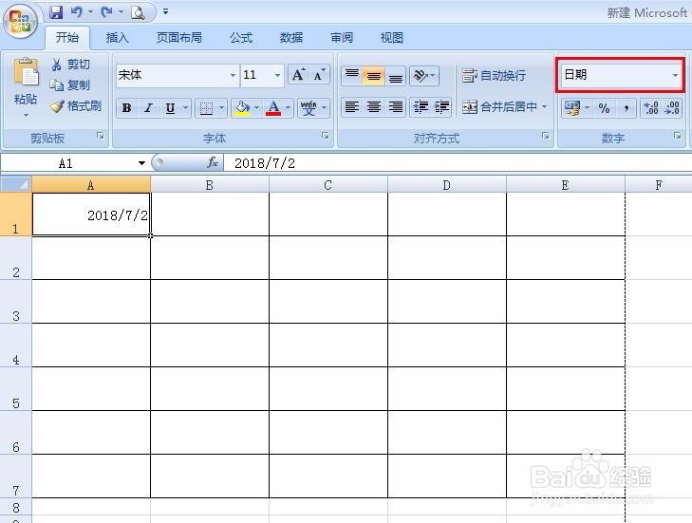
Task: Toggle italic formatting
Action: tap(148, 107)
